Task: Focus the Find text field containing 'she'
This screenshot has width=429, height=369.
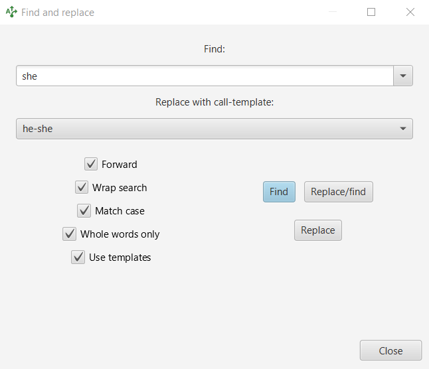Action: pos(205,76)
